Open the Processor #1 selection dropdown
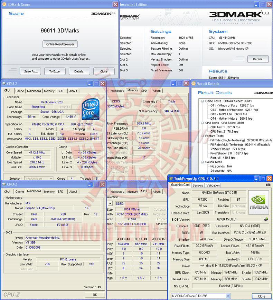Viewport: 273px width, 300px height. click(51, 179)
